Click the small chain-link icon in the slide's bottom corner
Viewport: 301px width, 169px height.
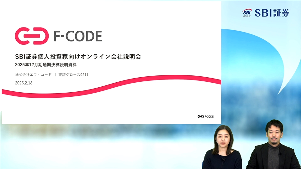tap(200, 117)
